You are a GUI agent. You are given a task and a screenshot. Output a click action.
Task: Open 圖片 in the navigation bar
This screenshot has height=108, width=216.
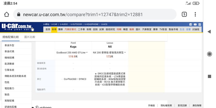coord(138,29)
